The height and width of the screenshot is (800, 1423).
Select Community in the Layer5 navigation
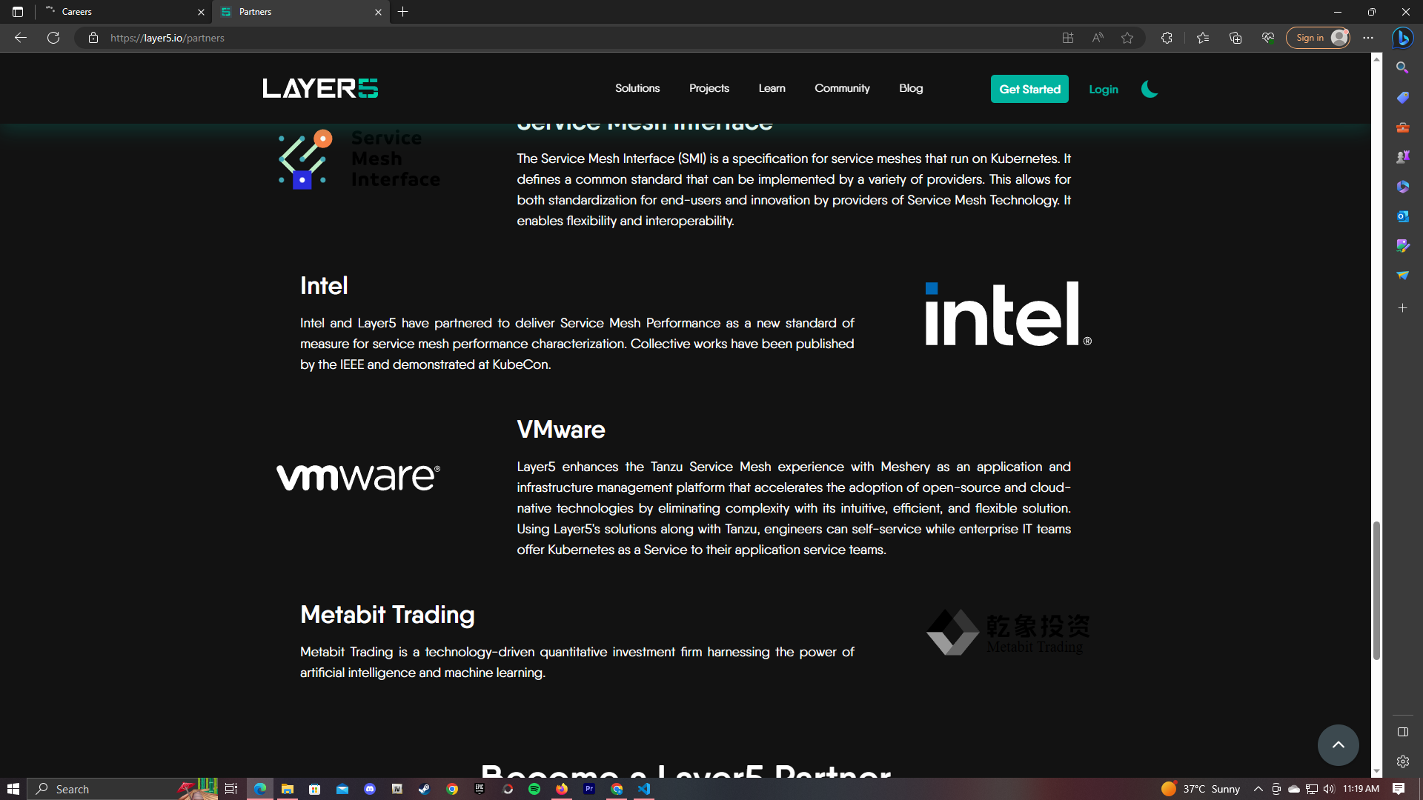pyautogui.click(x=842, y=88)
